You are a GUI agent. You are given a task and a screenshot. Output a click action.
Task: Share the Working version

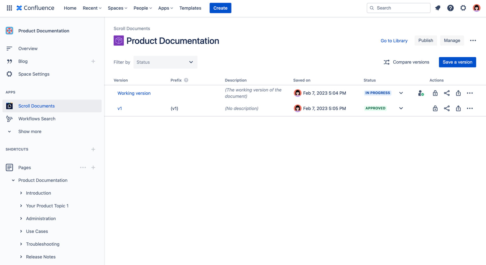(x=447, y=93)
